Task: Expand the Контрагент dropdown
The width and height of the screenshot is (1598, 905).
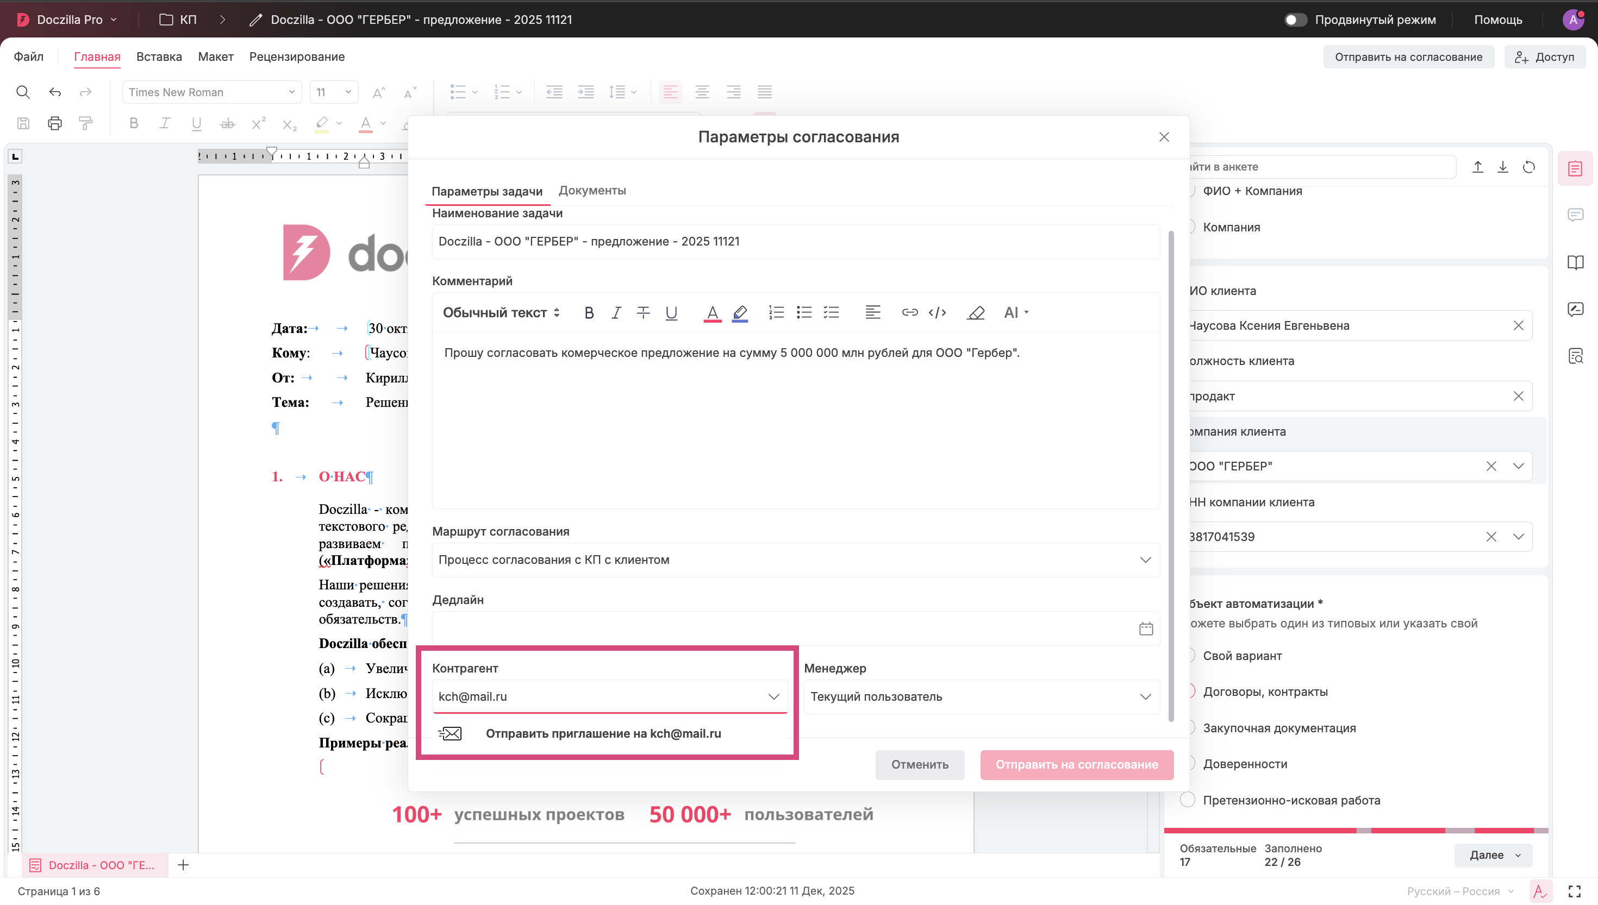Action: point(773,697)
